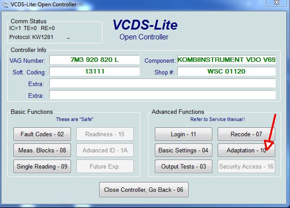Image resolution: width=290 pixels, height=208 pixels.
Task: Click the Open Controller subtitle
Action: coord(144,37)
